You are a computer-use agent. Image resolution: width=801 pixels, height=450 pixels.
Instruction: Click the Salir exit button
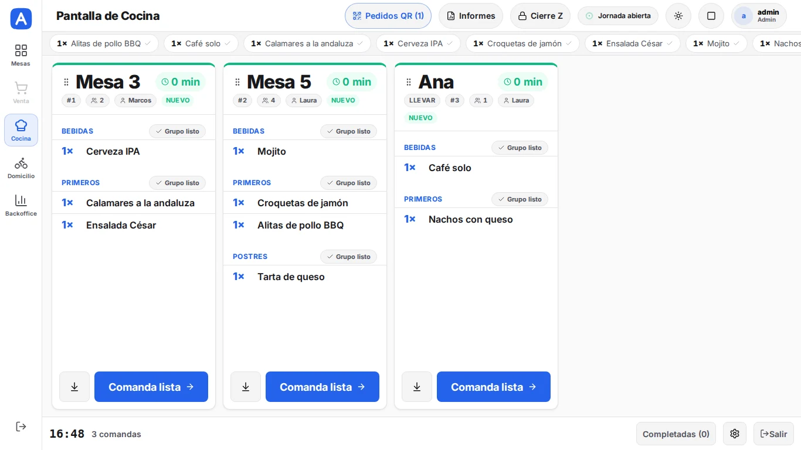point(773,434)
